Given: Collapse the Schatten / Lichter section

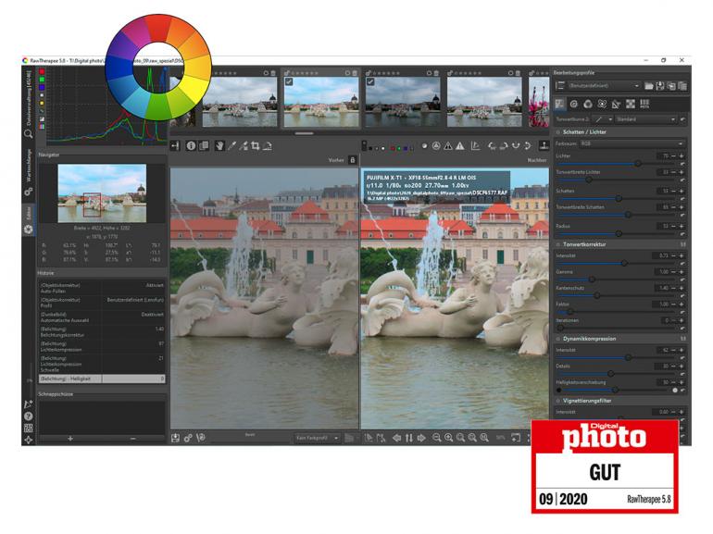Looking at the screenshot, I should pyautogui.click(x=584, y=131).
